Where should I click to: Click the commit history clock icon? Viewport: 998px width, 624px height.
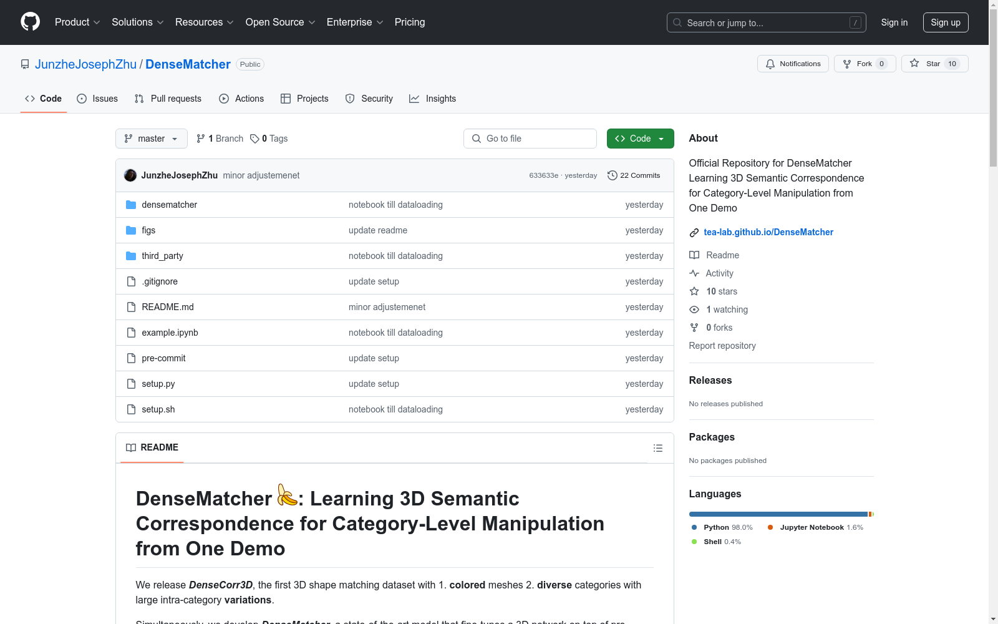click(613, 175)
